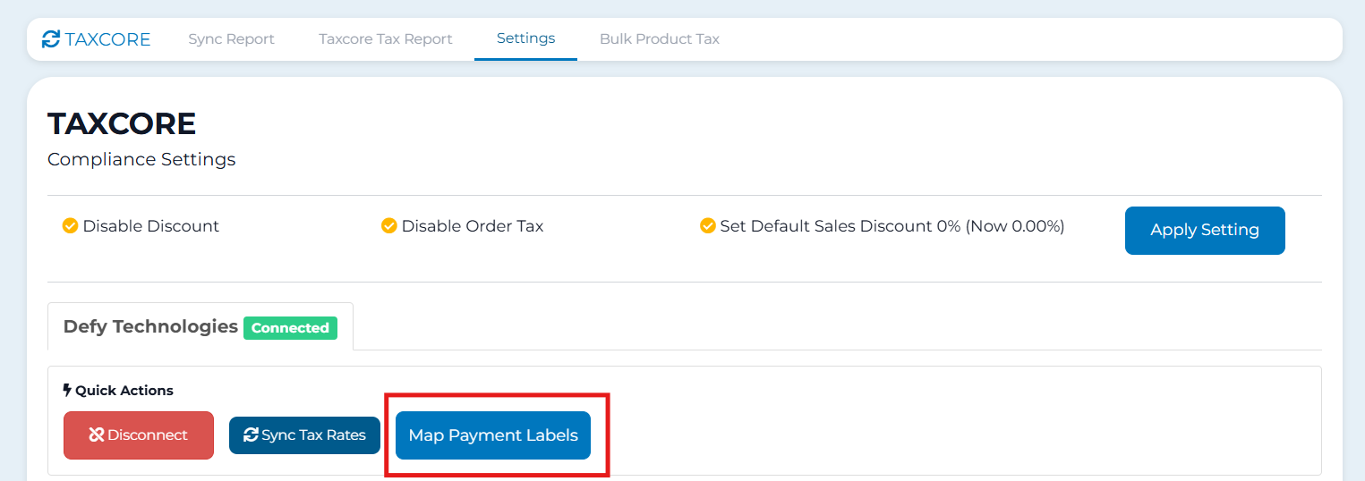Viewport: 1365px width, 481px height.
Task: Click the Compliance Settings subtitle
Action: coord(141,160)
